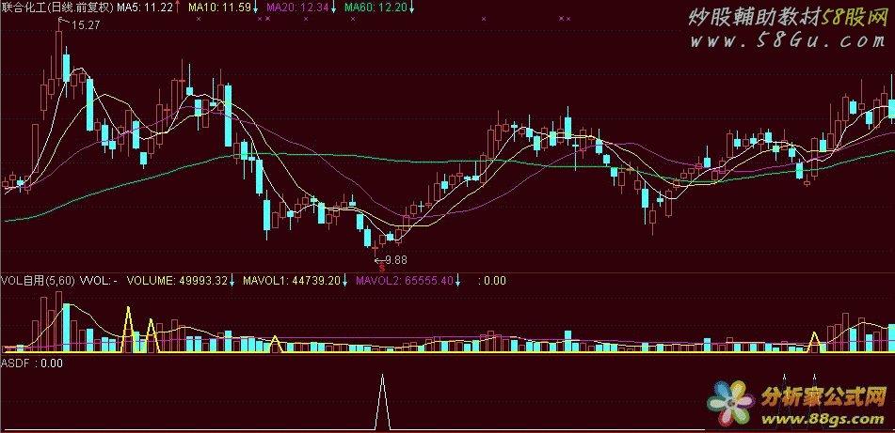This screenshot has height=433, width=895.
Task: Click the 9.88 low price annotation
Action: tap(395, 259)
